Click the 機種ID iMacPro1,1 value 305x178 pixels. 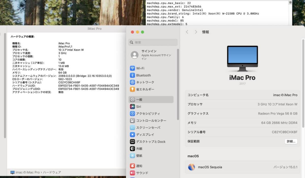pyautogui.click(x=65, y=47)
